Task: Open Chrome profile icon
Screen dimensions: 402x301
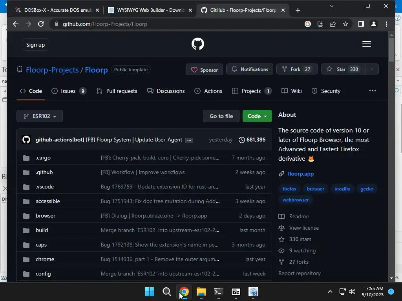Action: click(x=374, y=24)
